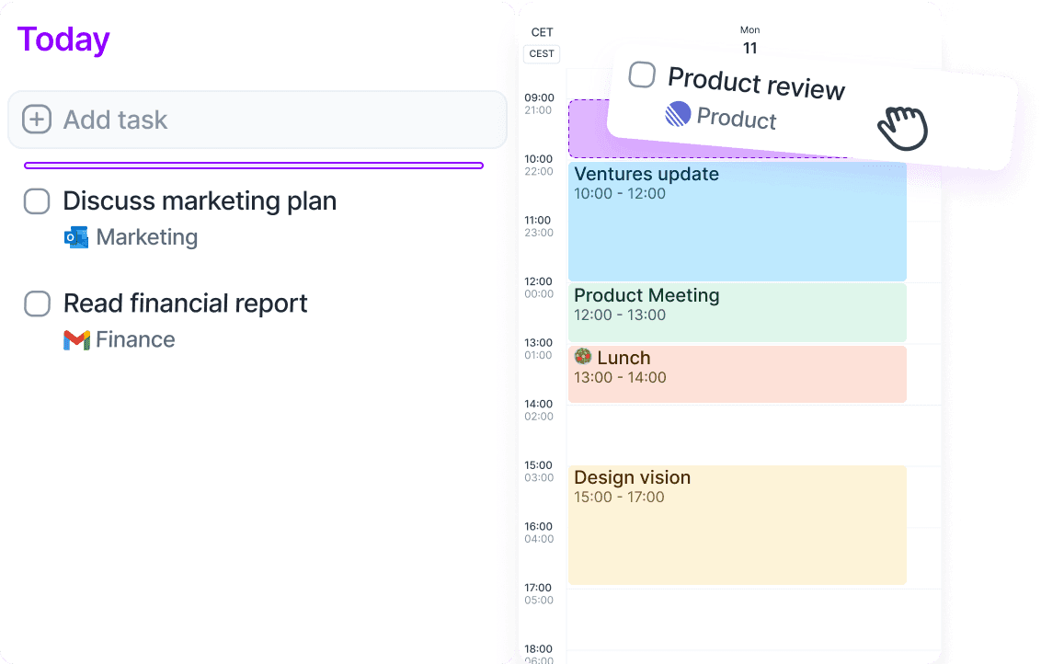Open the Design vision event
The width and height of the screenshot is (1041, 664).
point(736,524)
